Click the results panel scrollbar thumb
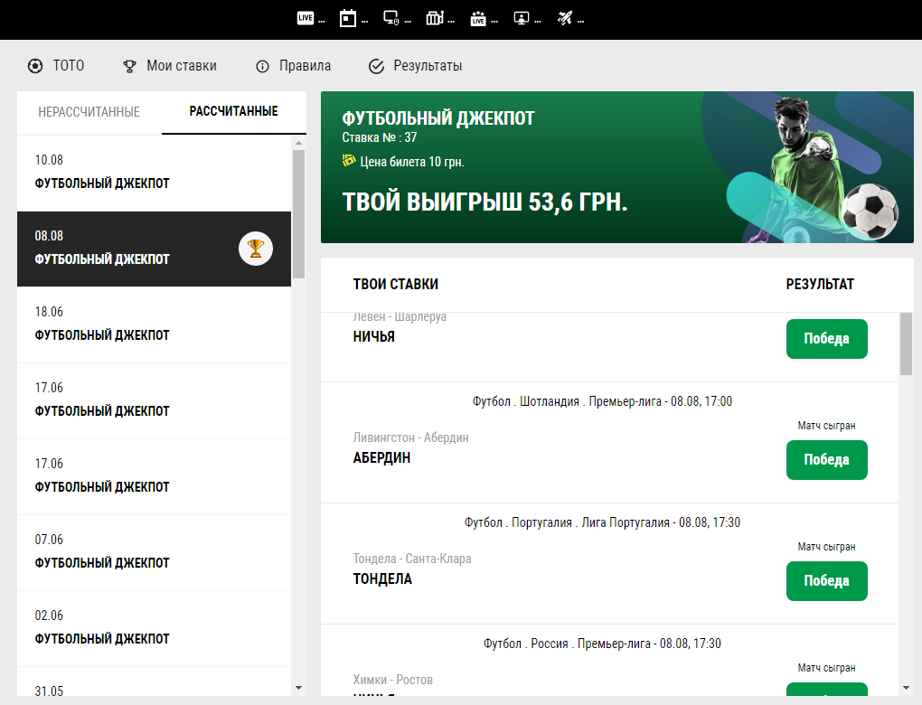Screen dimensions: 922x705 [x=906, y=344]
